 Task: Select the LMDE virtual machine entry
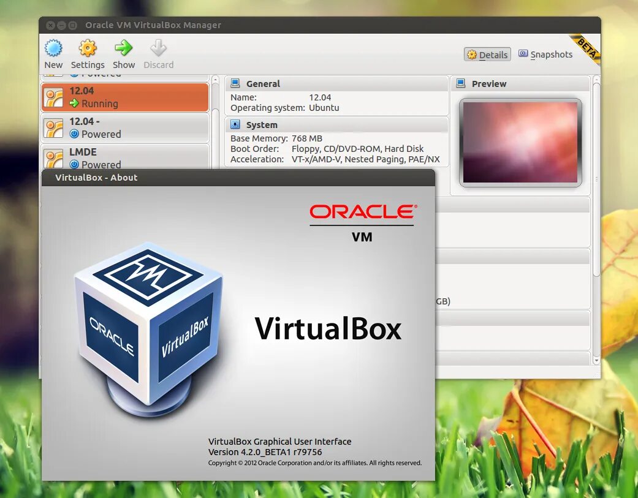(x=125, y=158)
